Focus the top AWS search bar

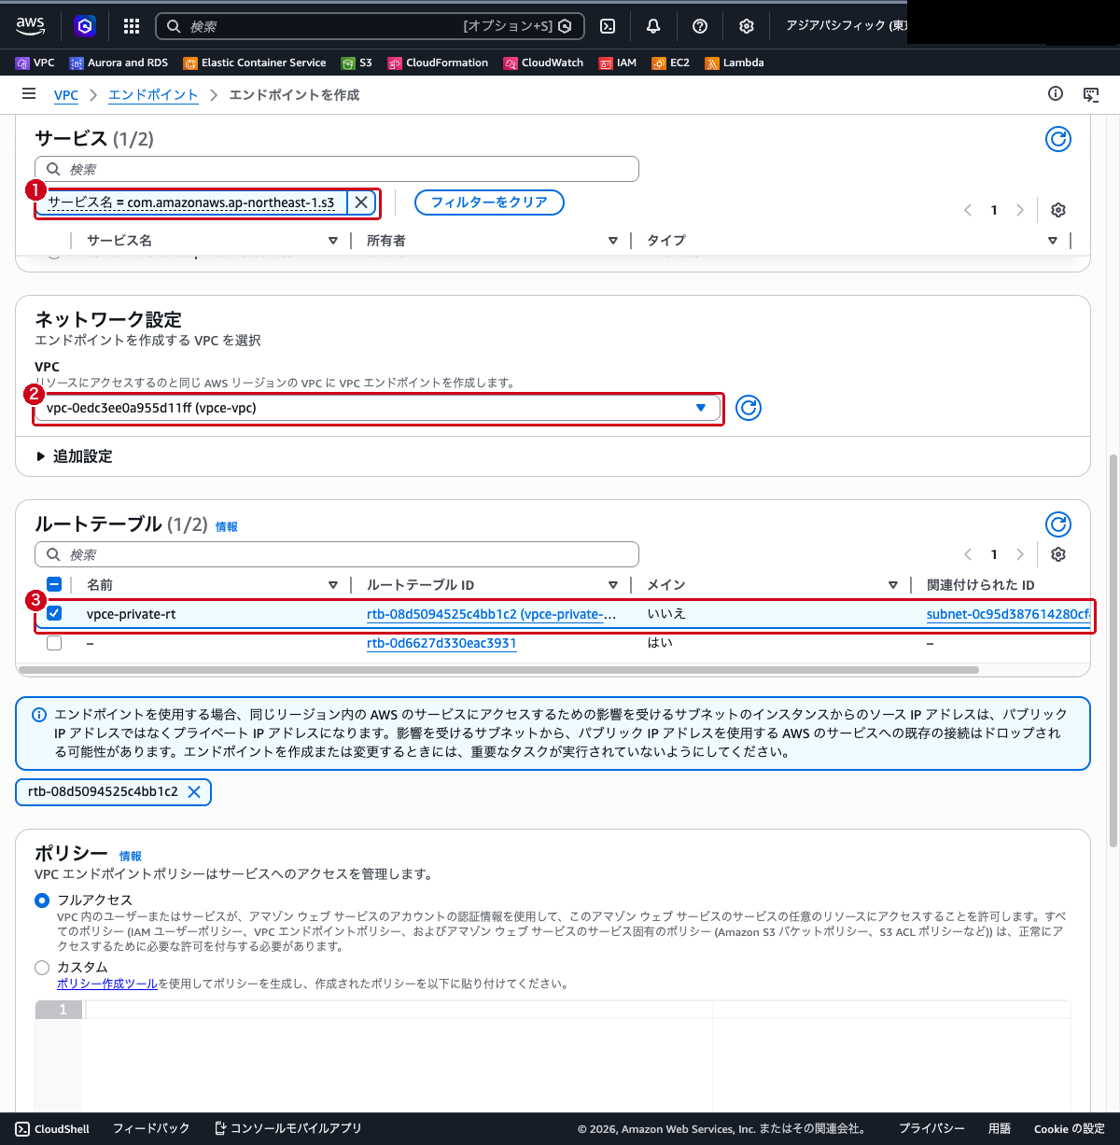[x=370, y=26]
